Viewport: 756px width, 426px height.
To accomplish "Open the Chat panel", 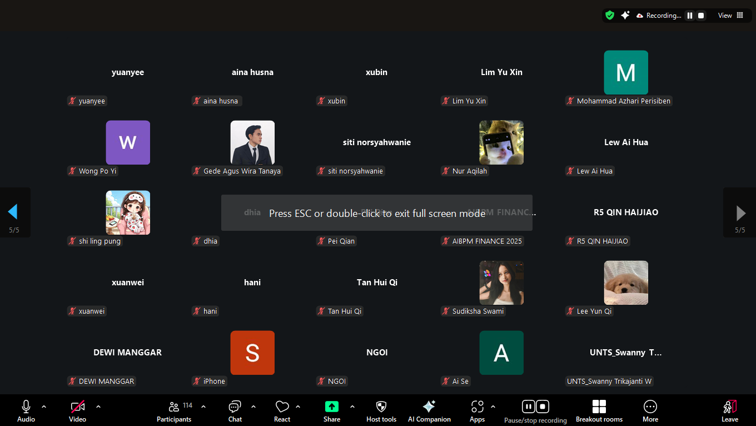I will [x=235, y=407].
